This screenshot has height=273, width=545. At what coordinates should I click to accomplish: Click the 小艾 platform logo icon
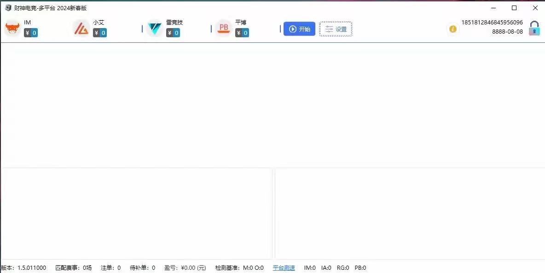click(81, 29)
